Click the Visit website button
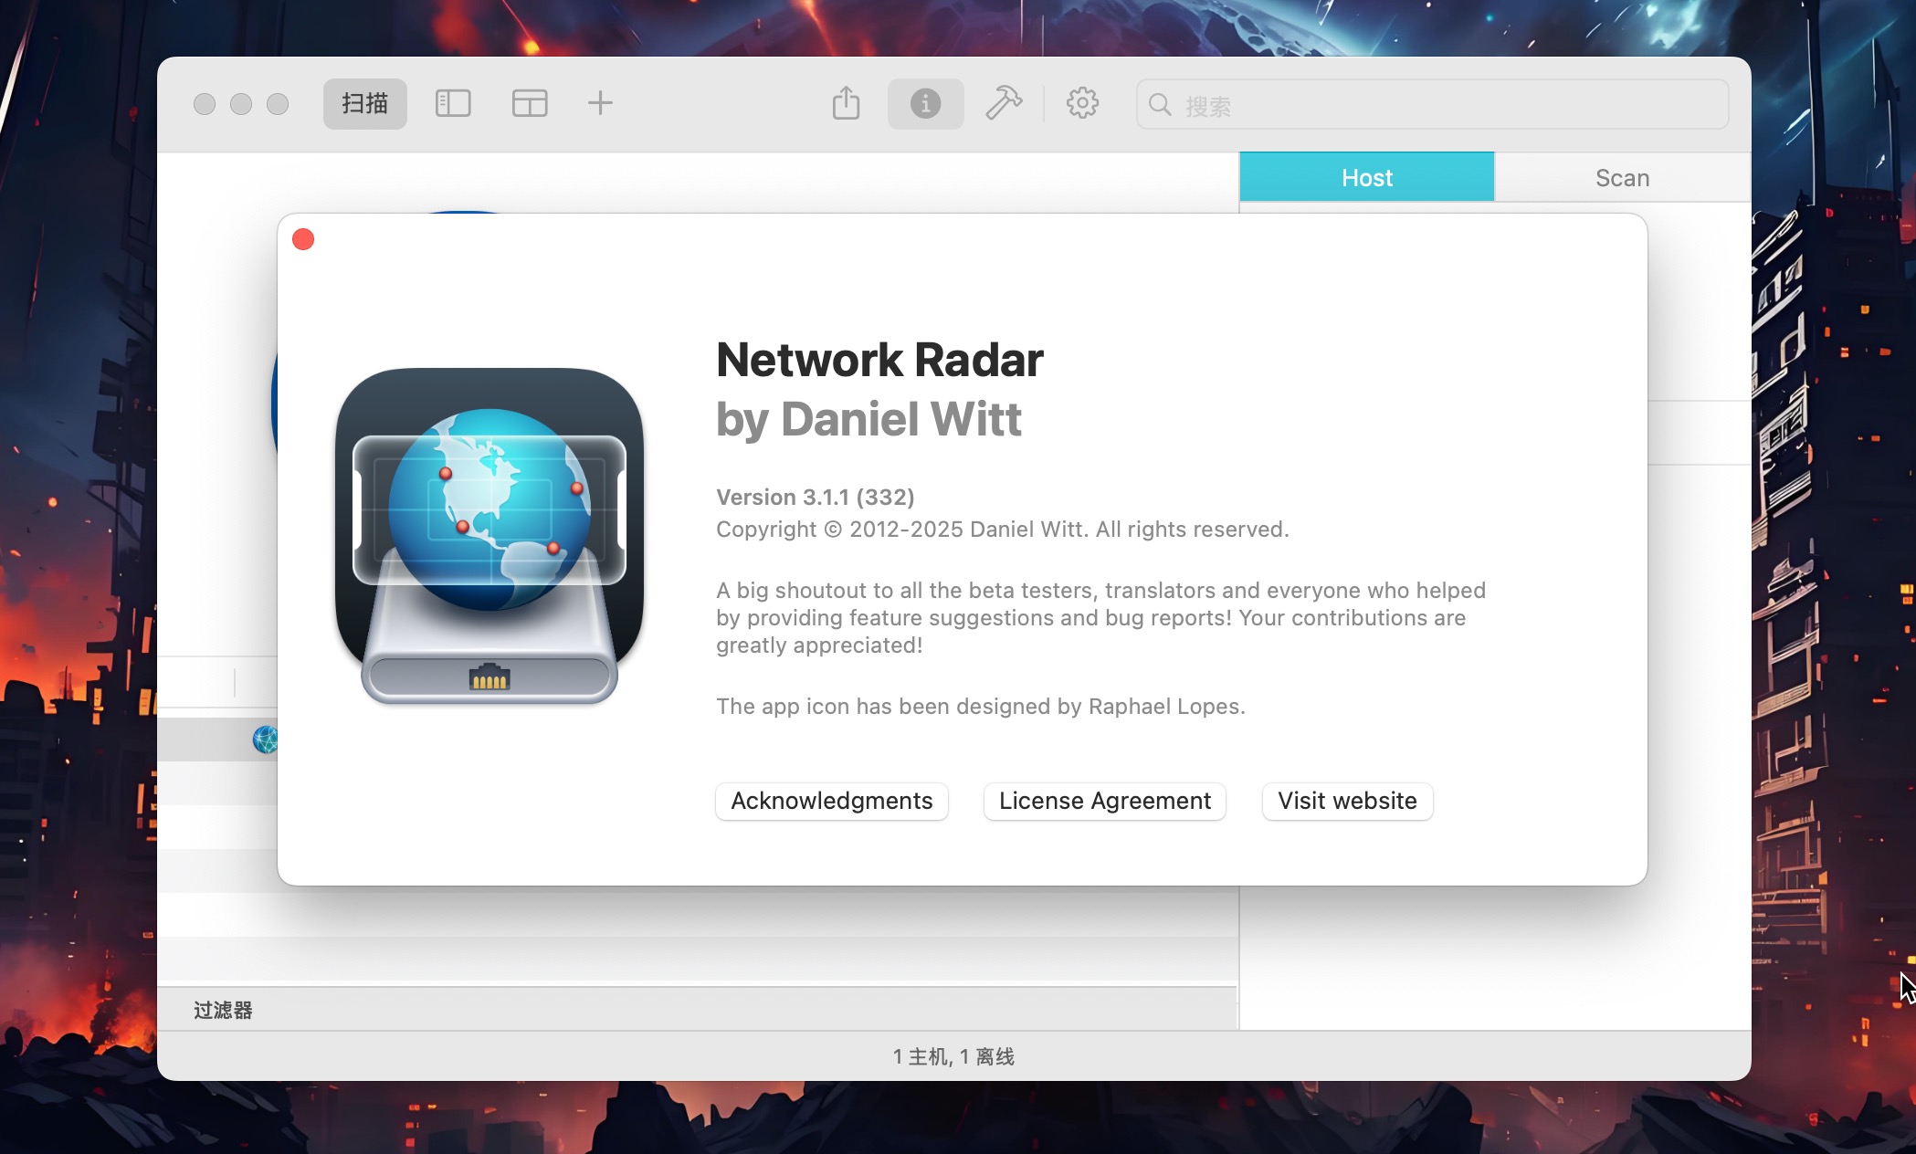Screen dimensions: 1916x1154 click(1347, 801)
